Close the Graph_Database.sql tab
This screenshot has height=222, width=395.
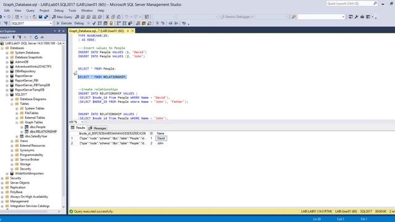(x=133, y=31)
